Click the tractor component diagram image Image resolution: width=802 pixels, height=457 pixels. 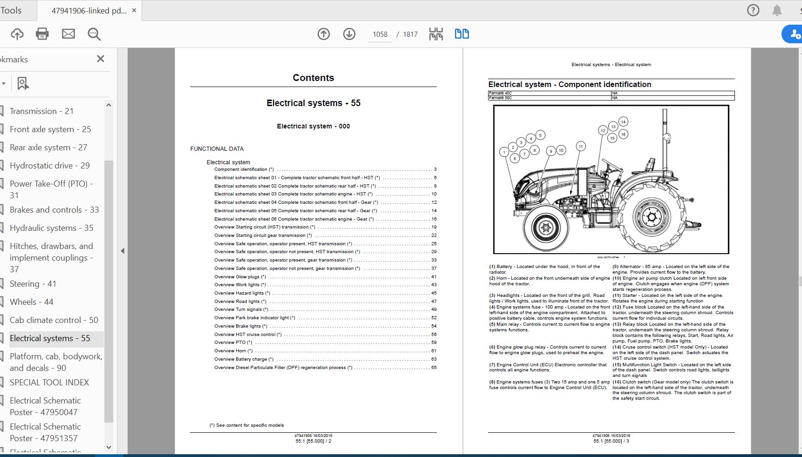click(x=611, y=180)
